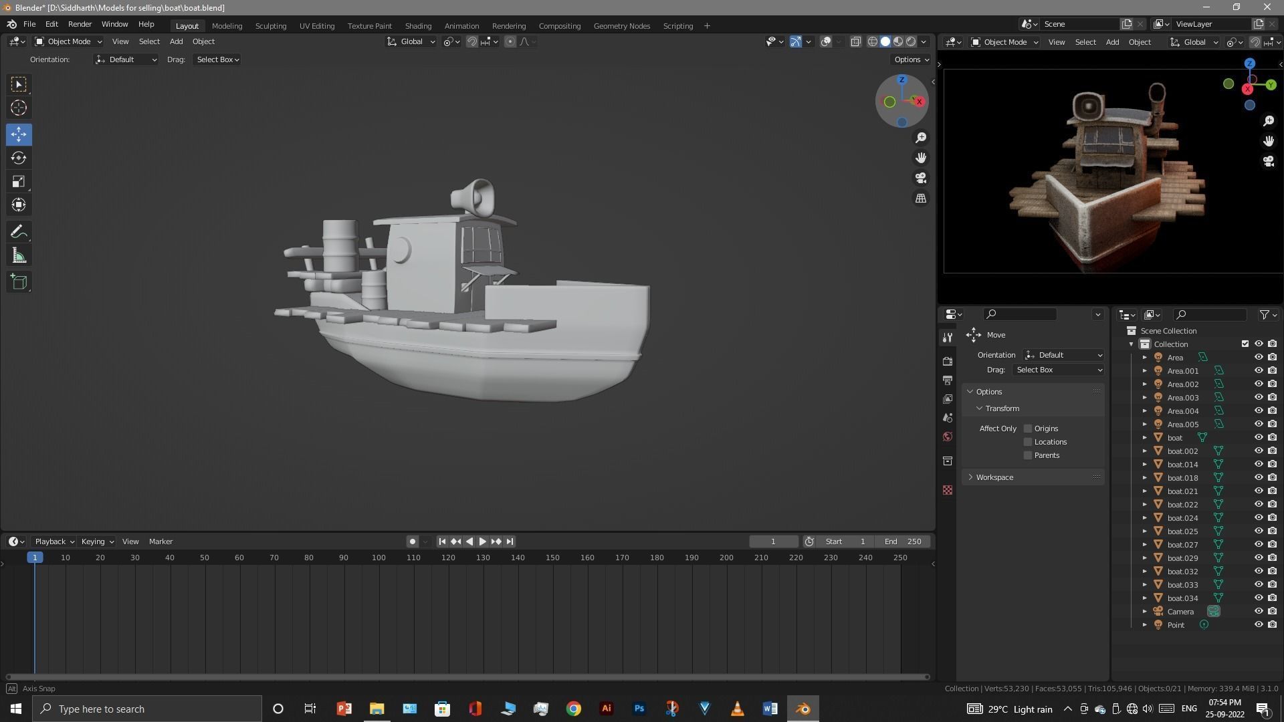1284x722 pixels.
Task: Enable Affect Only Locations checkbox
Action: point(1028,442)
